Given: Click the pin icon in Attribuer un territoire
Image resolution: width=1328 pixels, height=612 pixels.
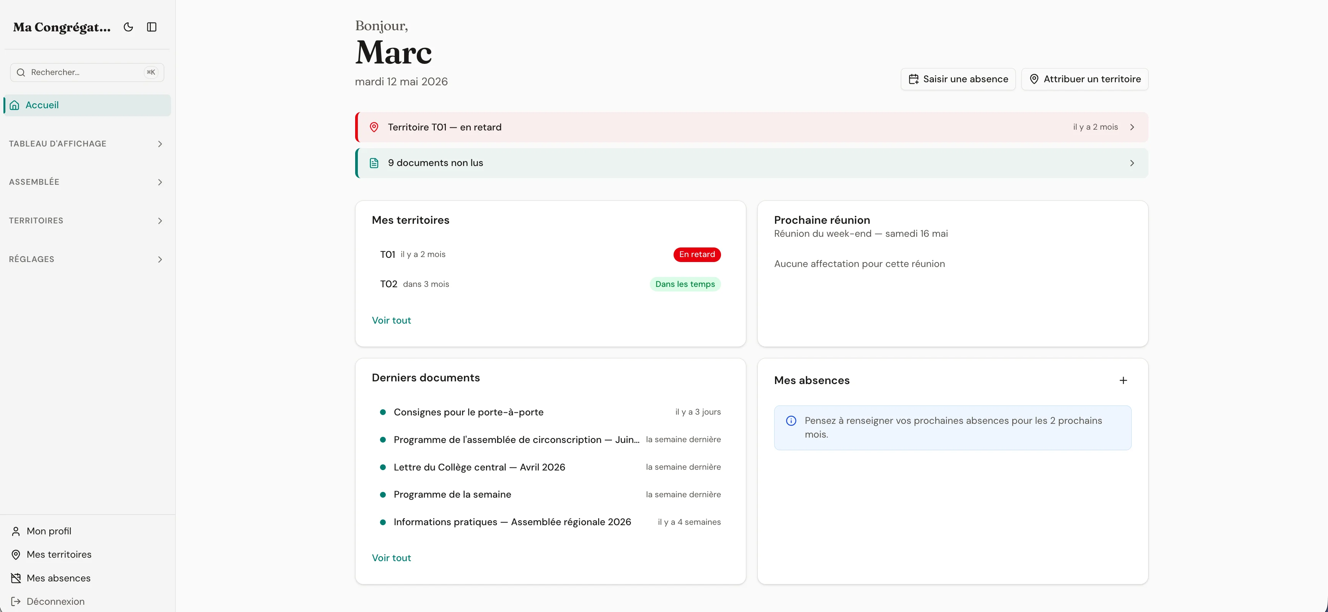Looking at the screenshot, I should 1034,79.
